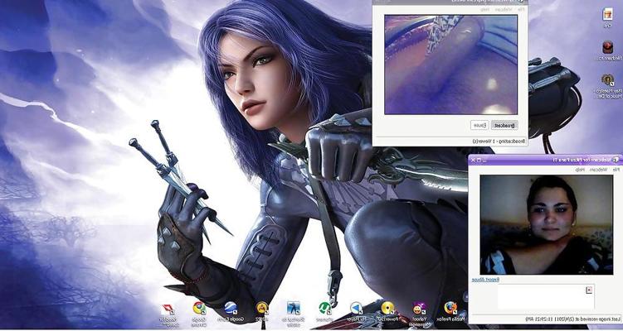Image resolution: width=623 pixels, height=331 pixels.
Task: Close the ad box below the Report Abuse link
Action: click(589, 290)
